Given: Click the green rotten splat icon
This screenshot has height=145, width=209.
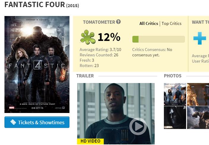Looking at the screenshot, I should pos(88,37).
